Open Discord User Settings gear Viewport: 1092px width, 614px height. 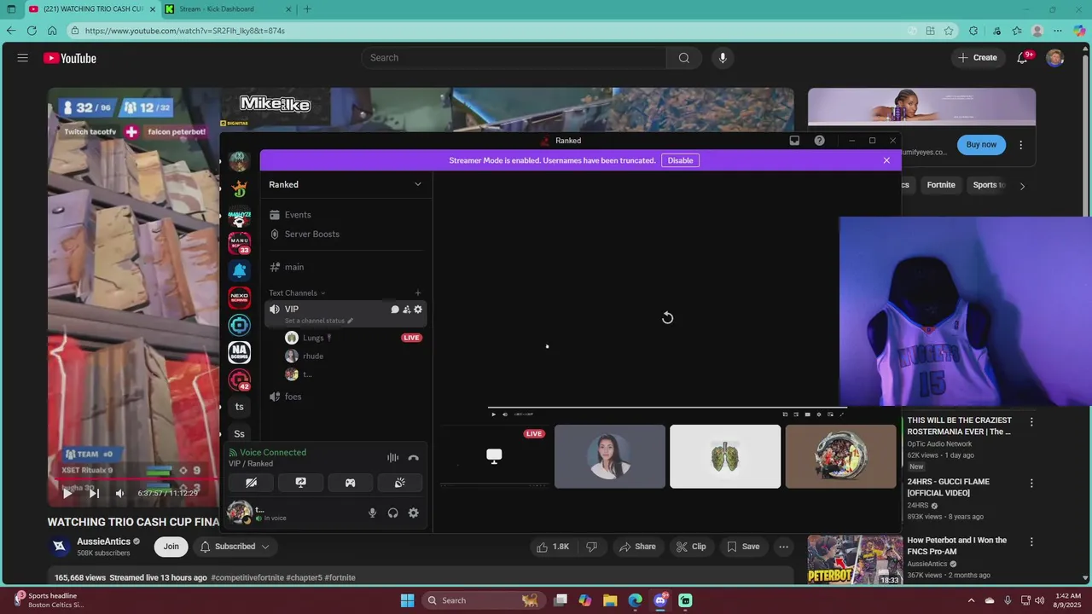point(414,513)
